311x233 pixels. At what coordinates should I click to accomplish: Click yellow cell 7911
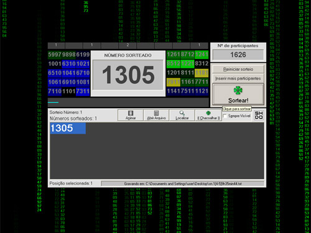(174, 82)
